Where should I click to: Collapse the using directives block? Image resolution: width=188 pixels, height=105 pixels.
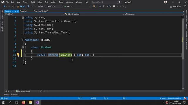pyautogui.click(x=23, y=17)
